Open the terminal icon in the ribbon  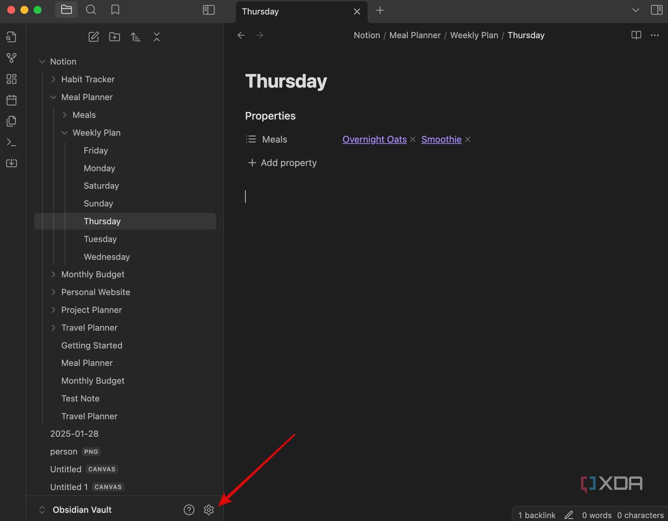click(x=11, y=142)
